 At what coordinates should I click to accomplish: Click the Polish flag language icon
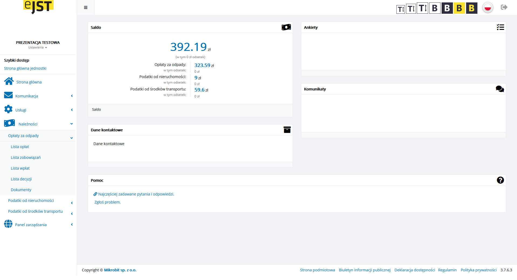[488, 8]
